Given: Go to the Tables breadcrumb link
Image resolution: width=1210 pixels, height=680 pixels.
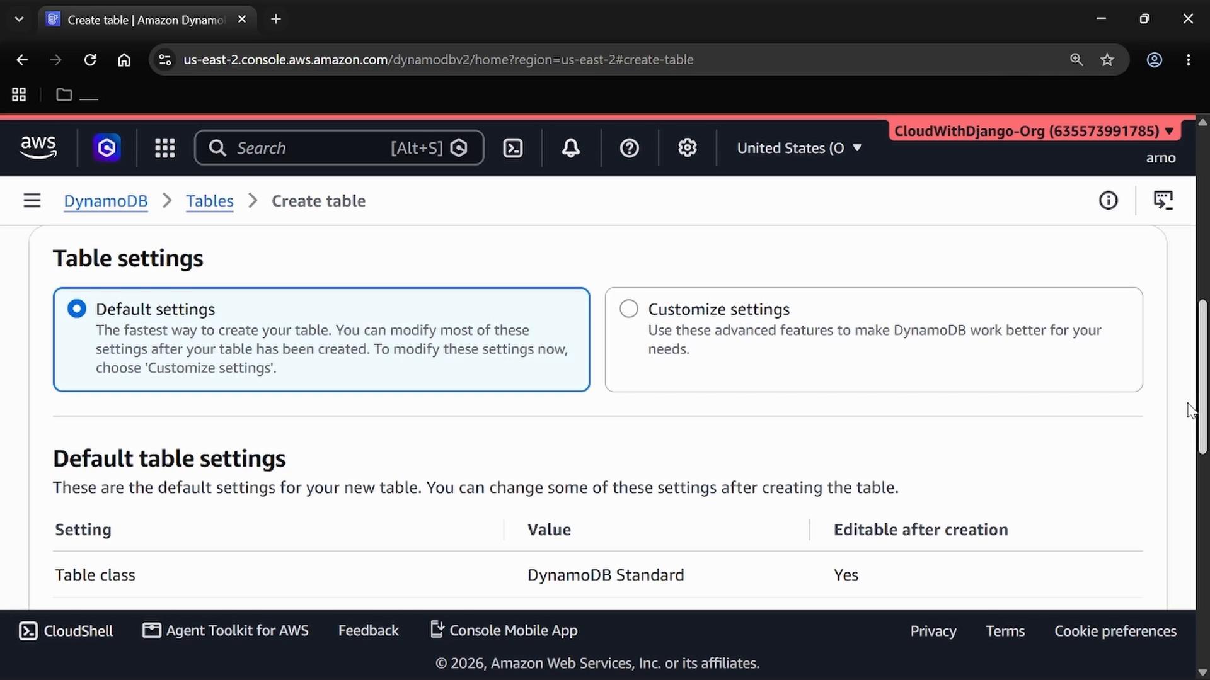Looking at the screenshot, I should click(x=210, y=201).
